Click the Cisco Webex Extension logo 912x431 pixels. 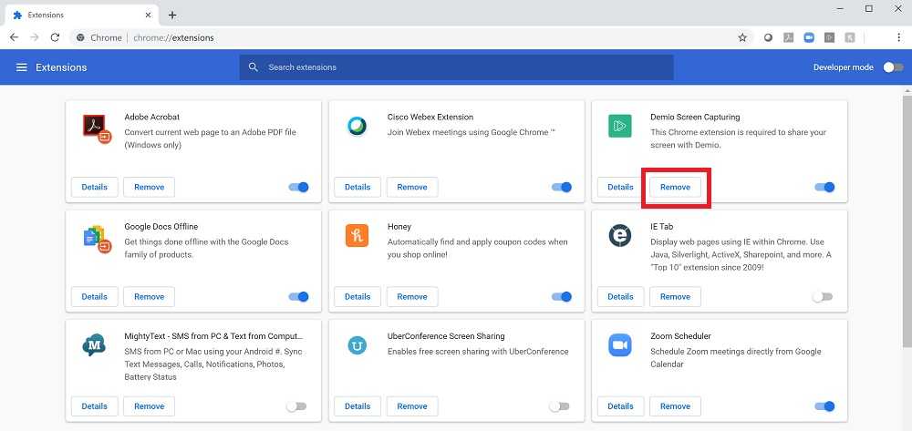(357, 126)
